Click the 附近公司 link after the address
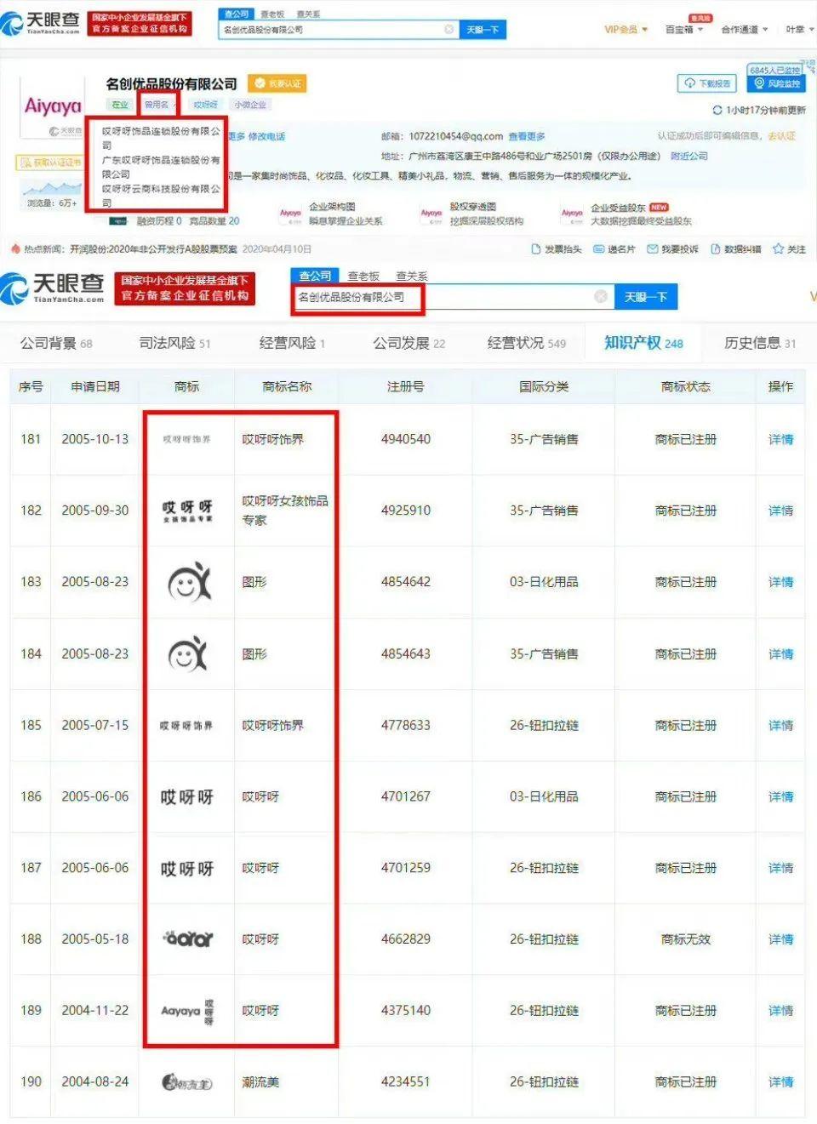This screenshot has height=1124, width=817. (x=689, y=156)
